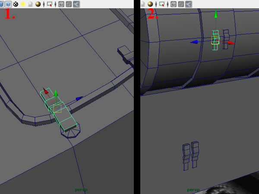Image resolution: width=259 pixels, height=194 pixels.
Task: Toggle X-Ray Active Components icon in right viewport
Action: (x=181, y=4)
